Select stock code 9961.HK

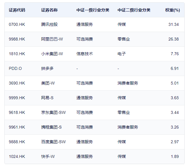click(x=17, y=127)
